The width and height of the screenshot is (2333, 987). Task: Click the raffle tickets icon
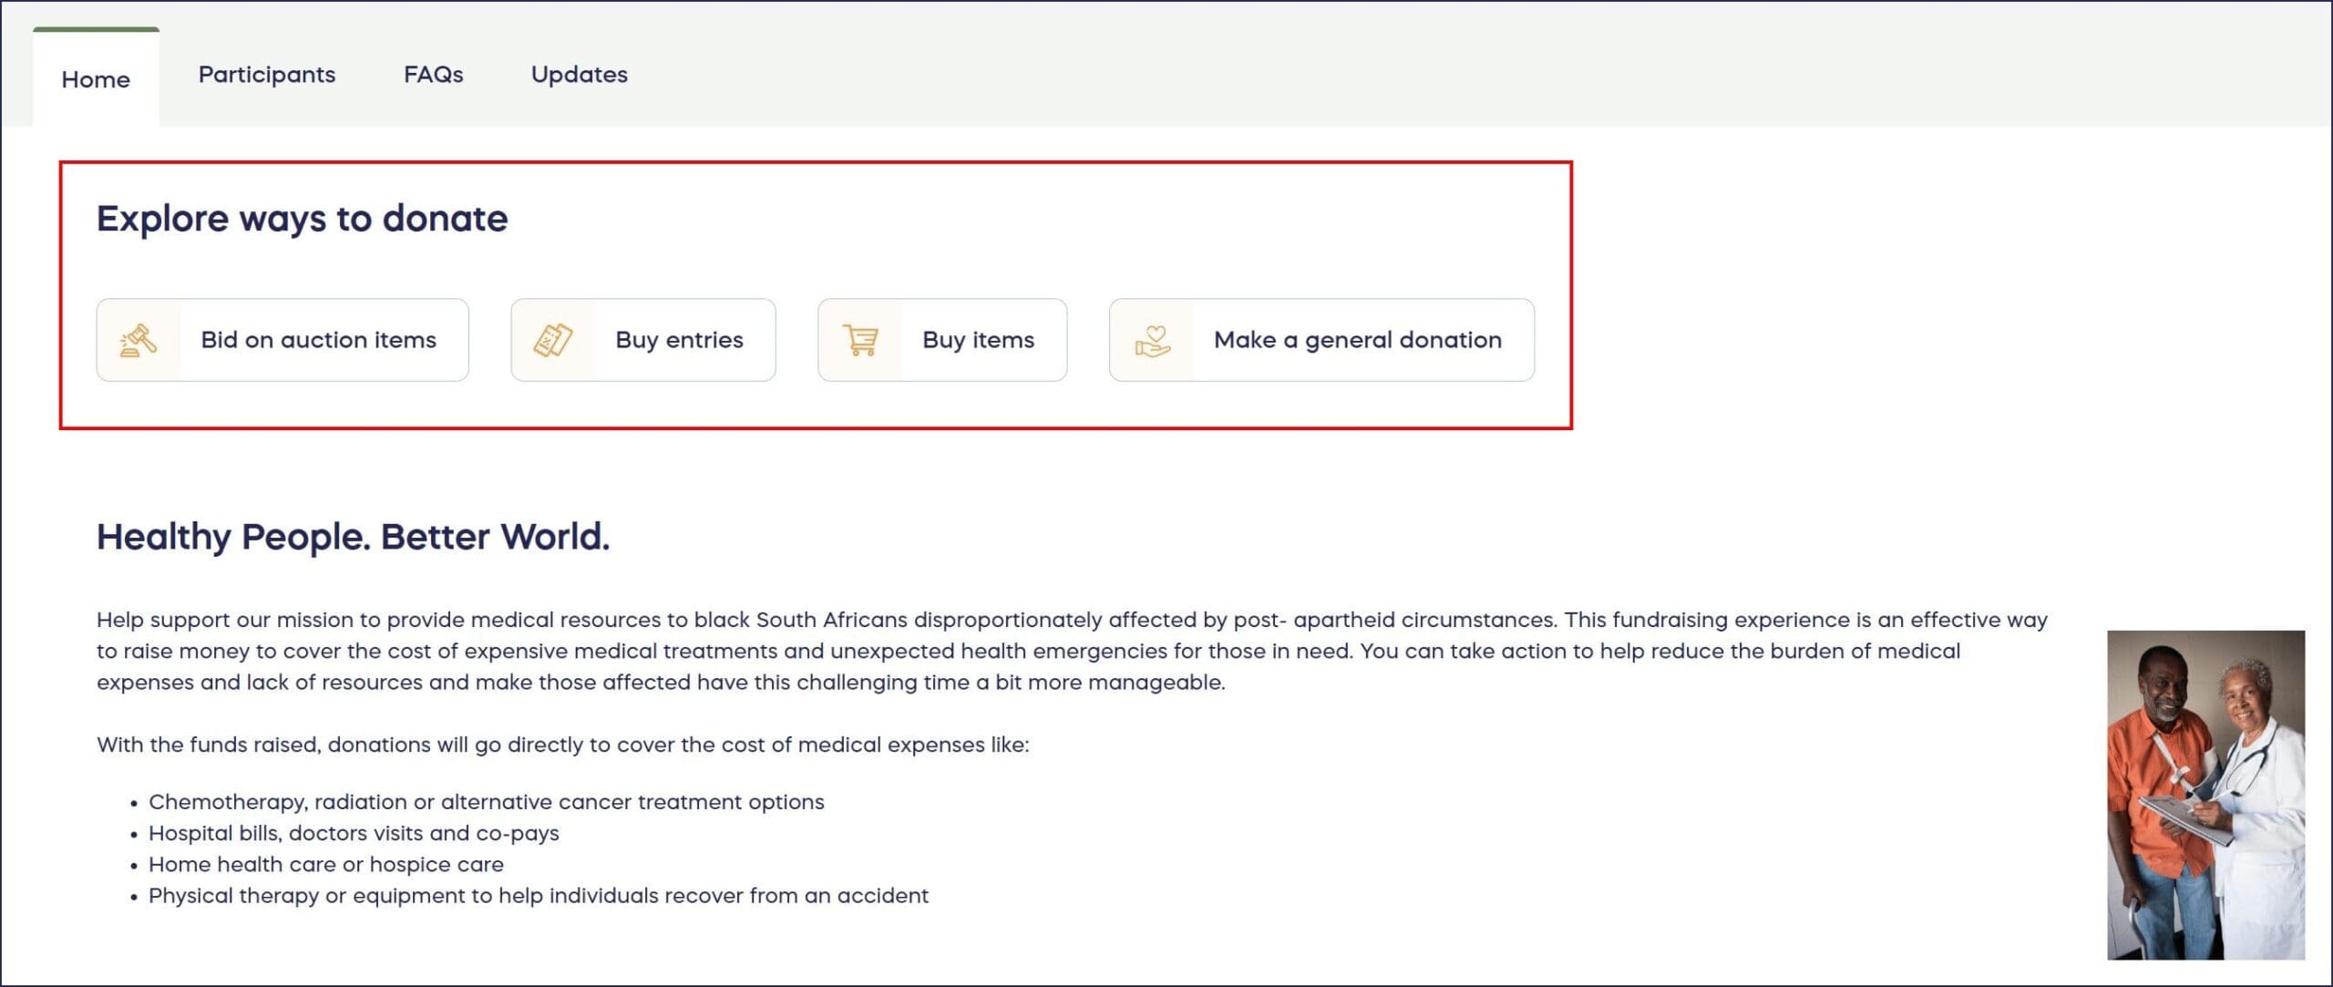point(552,340)
